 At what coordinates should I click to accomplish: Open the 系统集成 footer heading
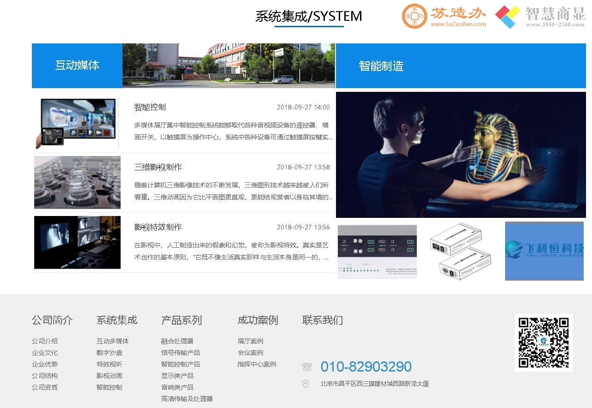[x=117, y=320]
